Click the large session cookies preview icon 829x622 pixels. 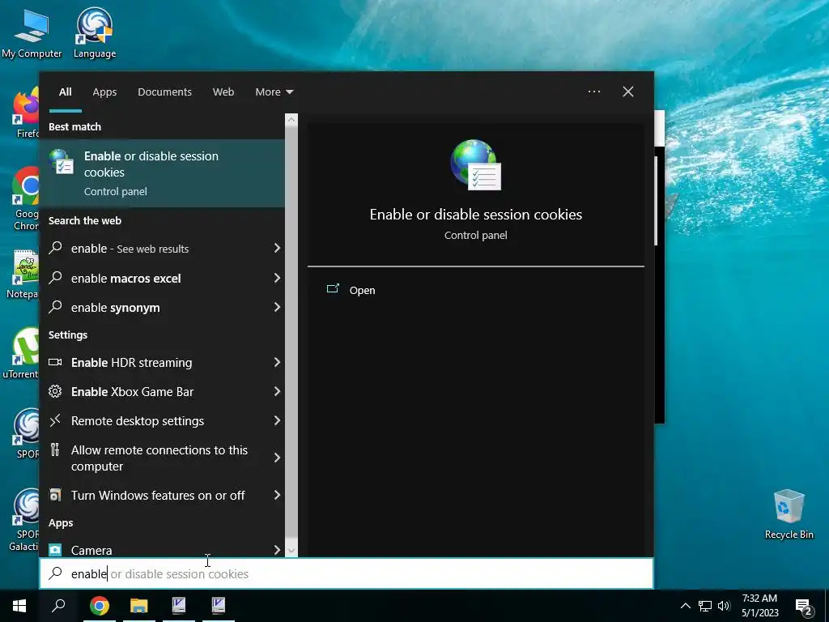coord(476,165)
